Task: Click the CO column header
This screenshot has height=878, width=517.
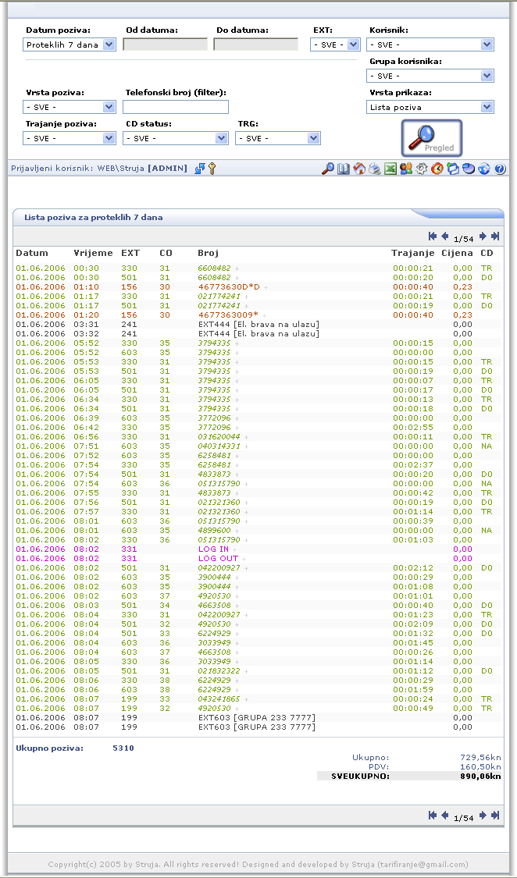Action: click(x=166, y=253)
